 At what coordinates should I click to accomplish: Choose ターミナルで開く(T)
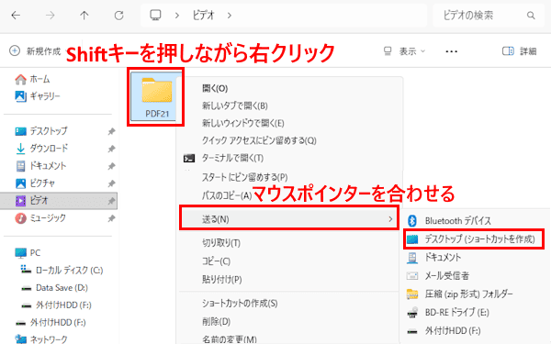232,159
